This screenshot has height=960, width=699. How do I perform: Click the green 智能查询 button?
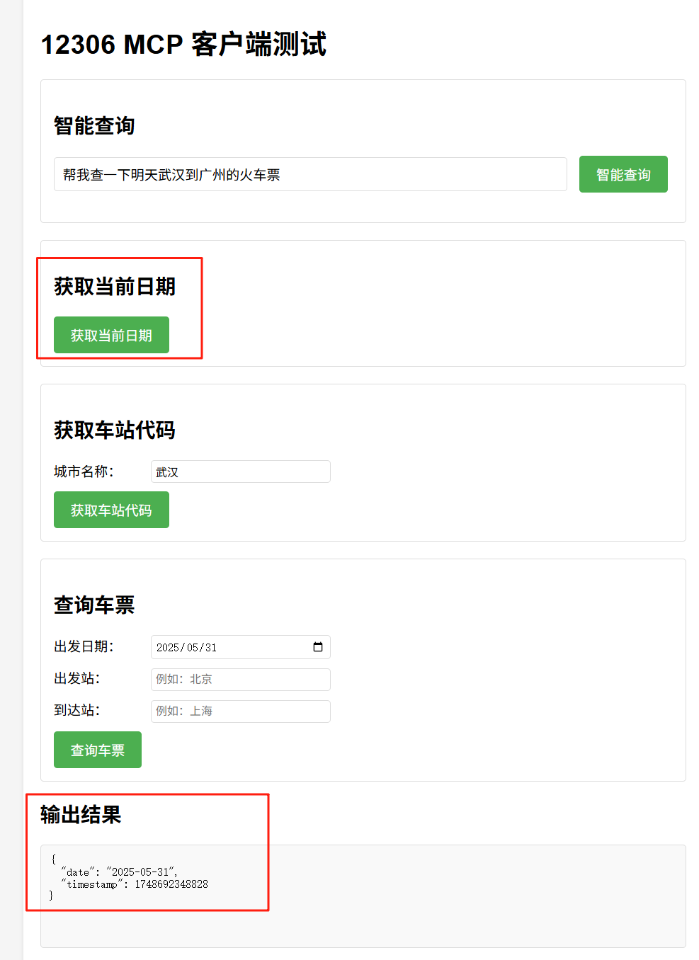[x=623, y=174]
